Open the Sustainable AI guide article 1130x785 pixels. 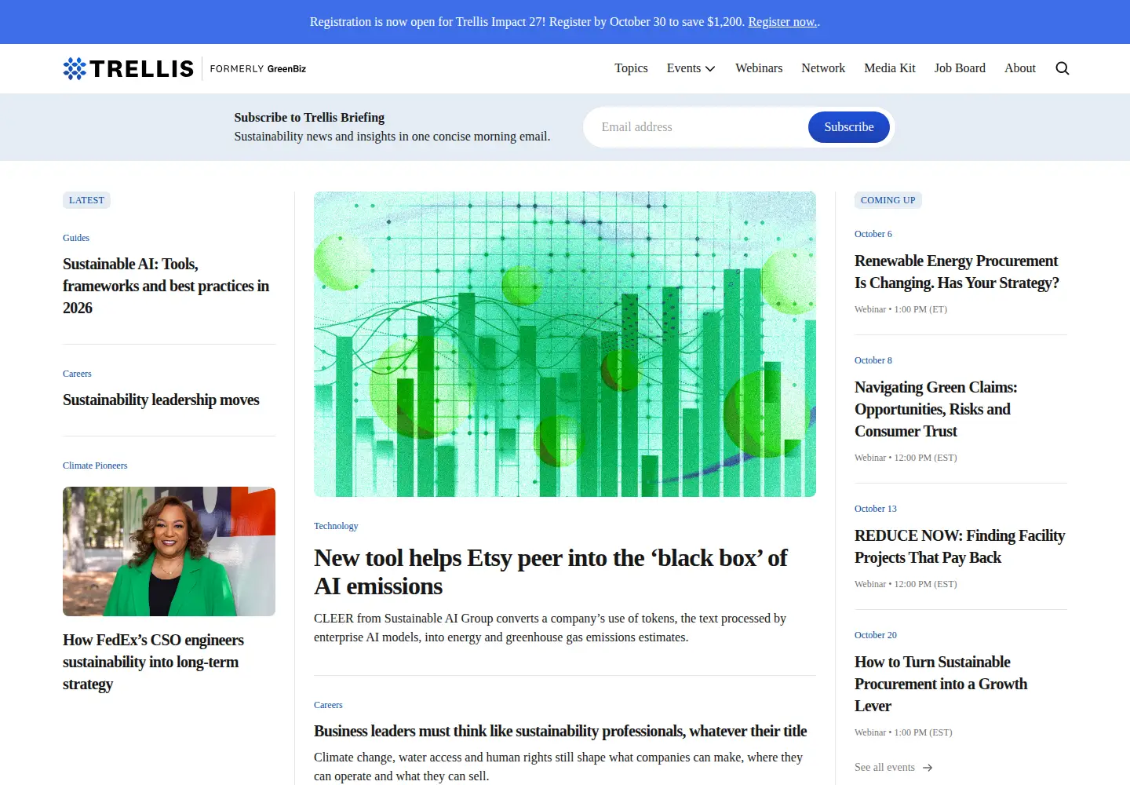click(166, 286)
